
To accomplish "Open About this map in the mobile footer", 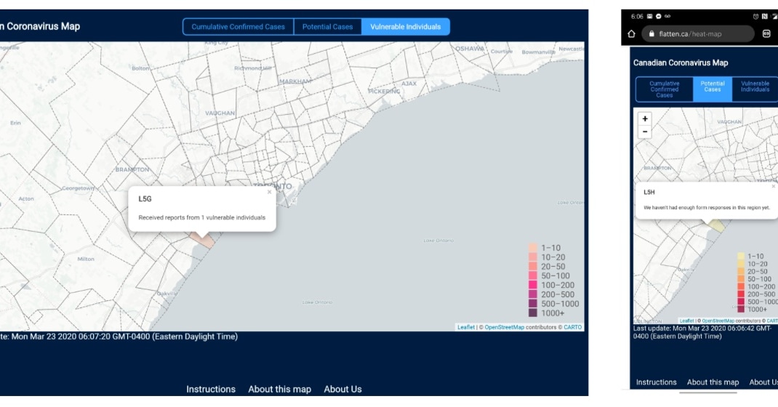I will coord(713,382).
